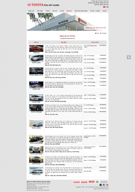Open the YouTube icon in footer
The height and width of the screenshot is (192, 135).
click(107, 185)
